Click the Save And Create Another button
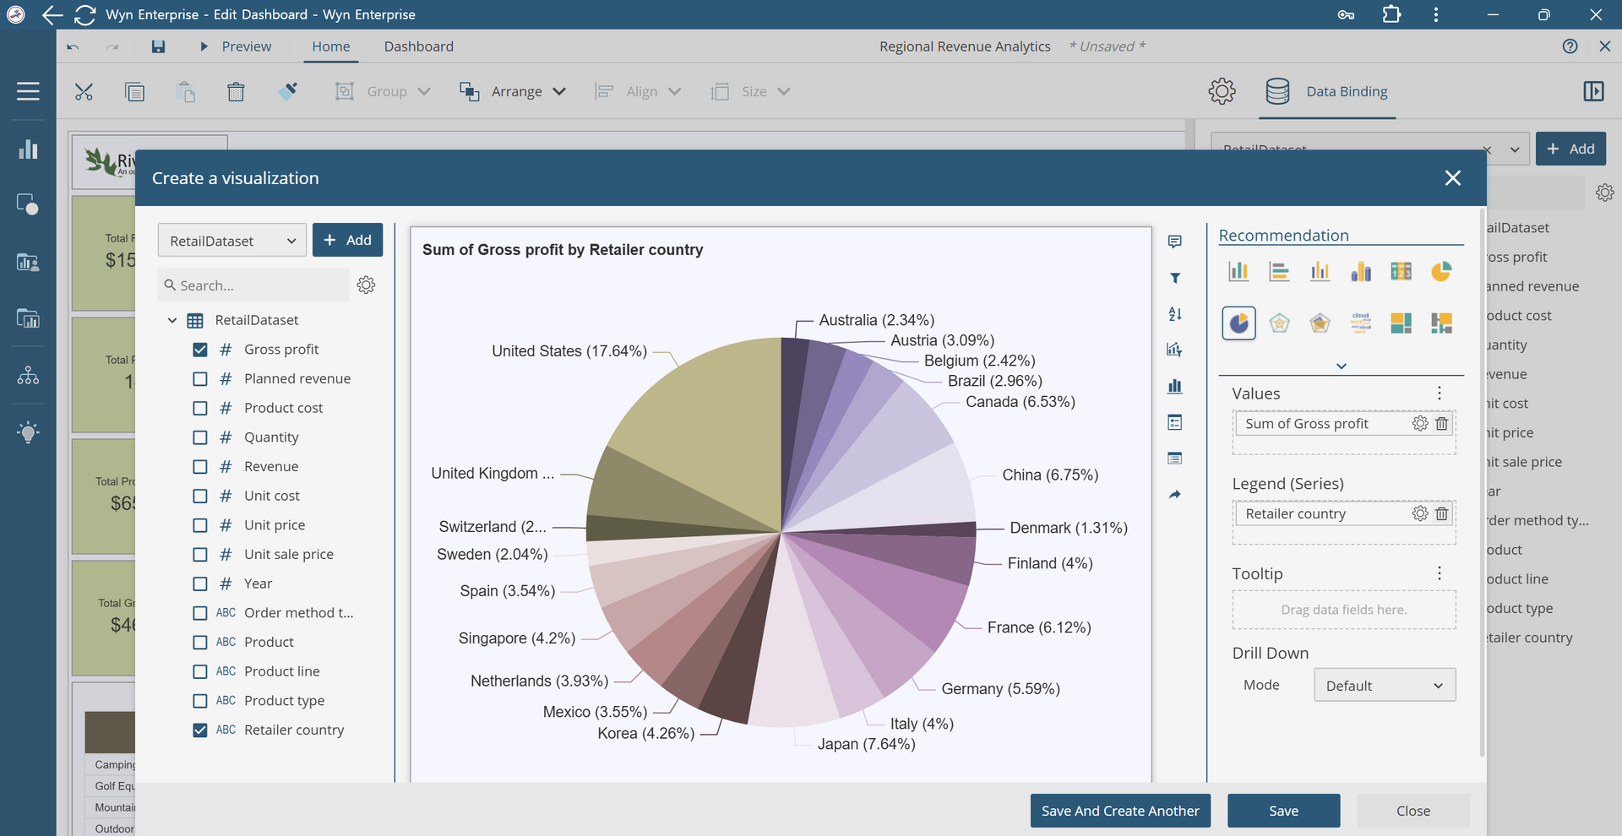Screen dimensions: 1622x836 click(1119, 811)
